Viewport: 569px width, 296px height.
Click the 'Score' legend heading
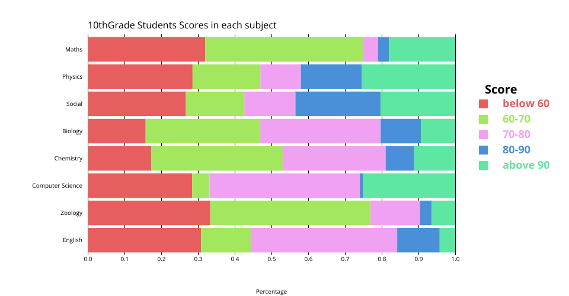500,89
